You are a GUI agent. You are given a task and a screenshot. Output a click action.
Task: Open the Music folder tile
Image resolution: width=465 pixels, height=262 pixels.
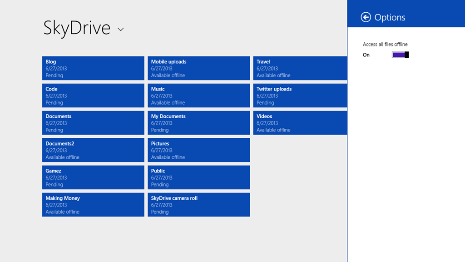[x=199, y=96]
